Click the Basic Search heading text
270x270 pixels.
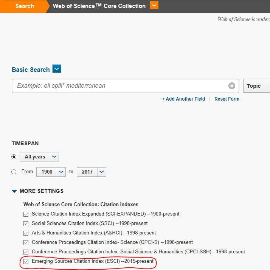coord(31,70)
